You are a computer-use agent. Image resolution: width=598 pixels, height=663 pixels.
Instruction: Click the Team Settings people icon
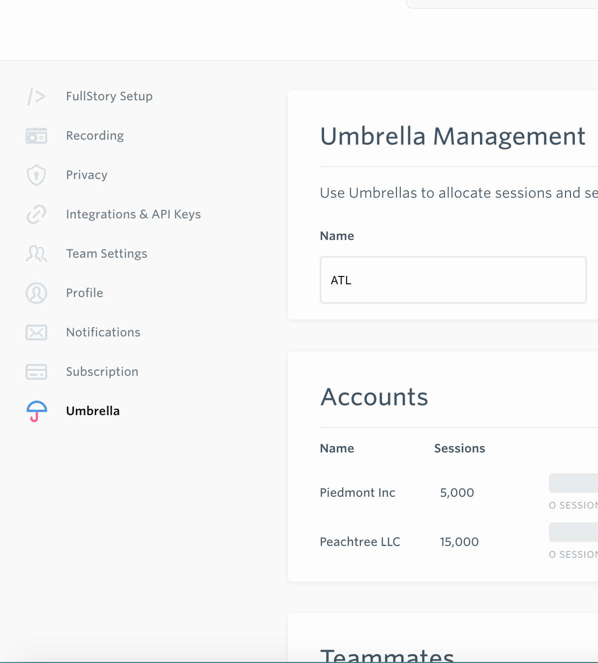point(36,254)
